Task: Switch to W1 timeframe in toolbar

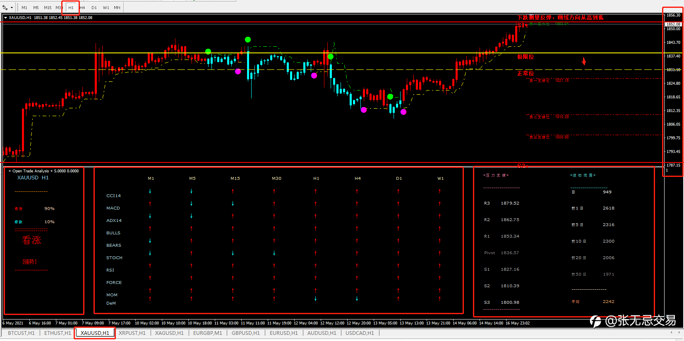Action: click(106, 7)
